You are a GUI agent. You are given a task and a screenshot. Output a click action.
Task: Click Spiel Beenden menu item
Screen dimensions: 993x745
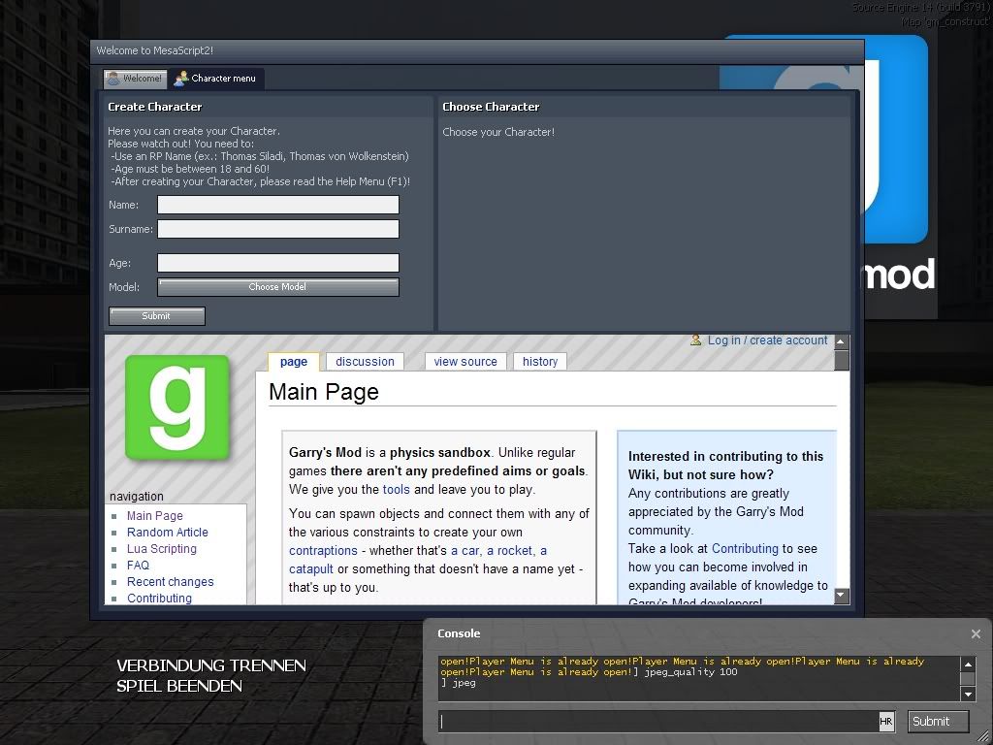179,686
